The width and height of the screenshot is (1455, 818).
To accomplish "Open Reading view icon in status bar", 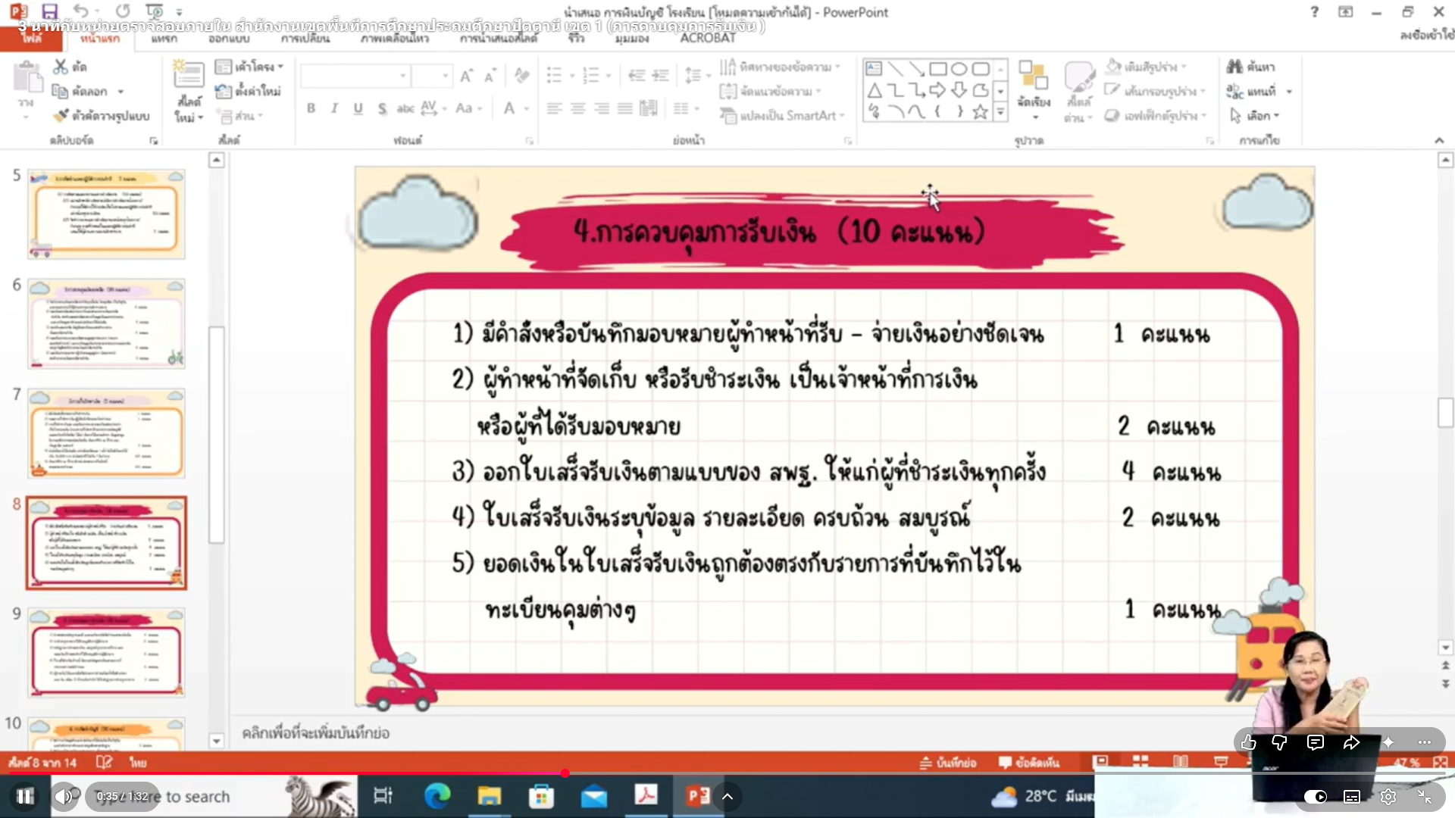I will point(1181,762).
